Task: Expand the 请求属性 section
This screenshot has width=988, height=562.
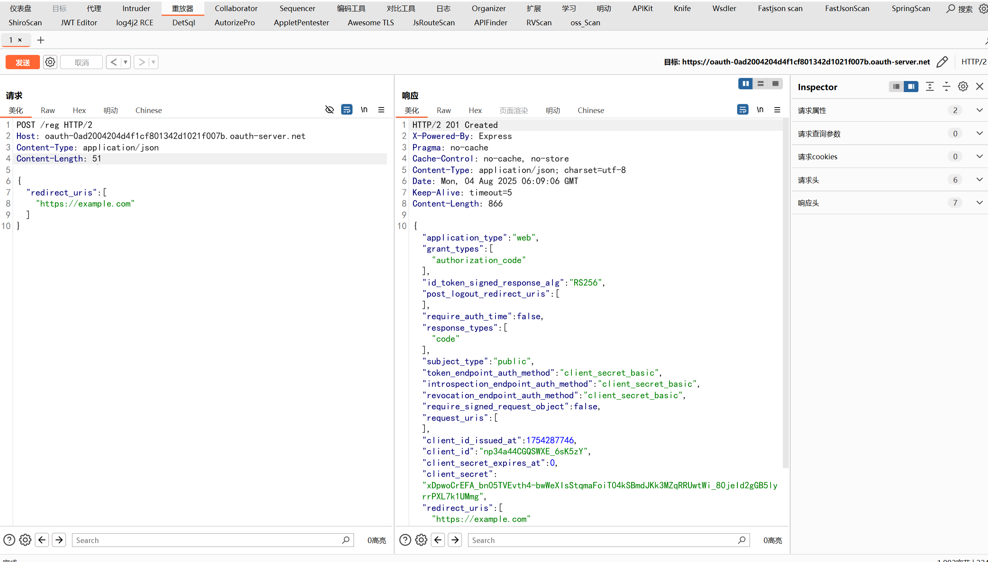Action: (979, 110)
